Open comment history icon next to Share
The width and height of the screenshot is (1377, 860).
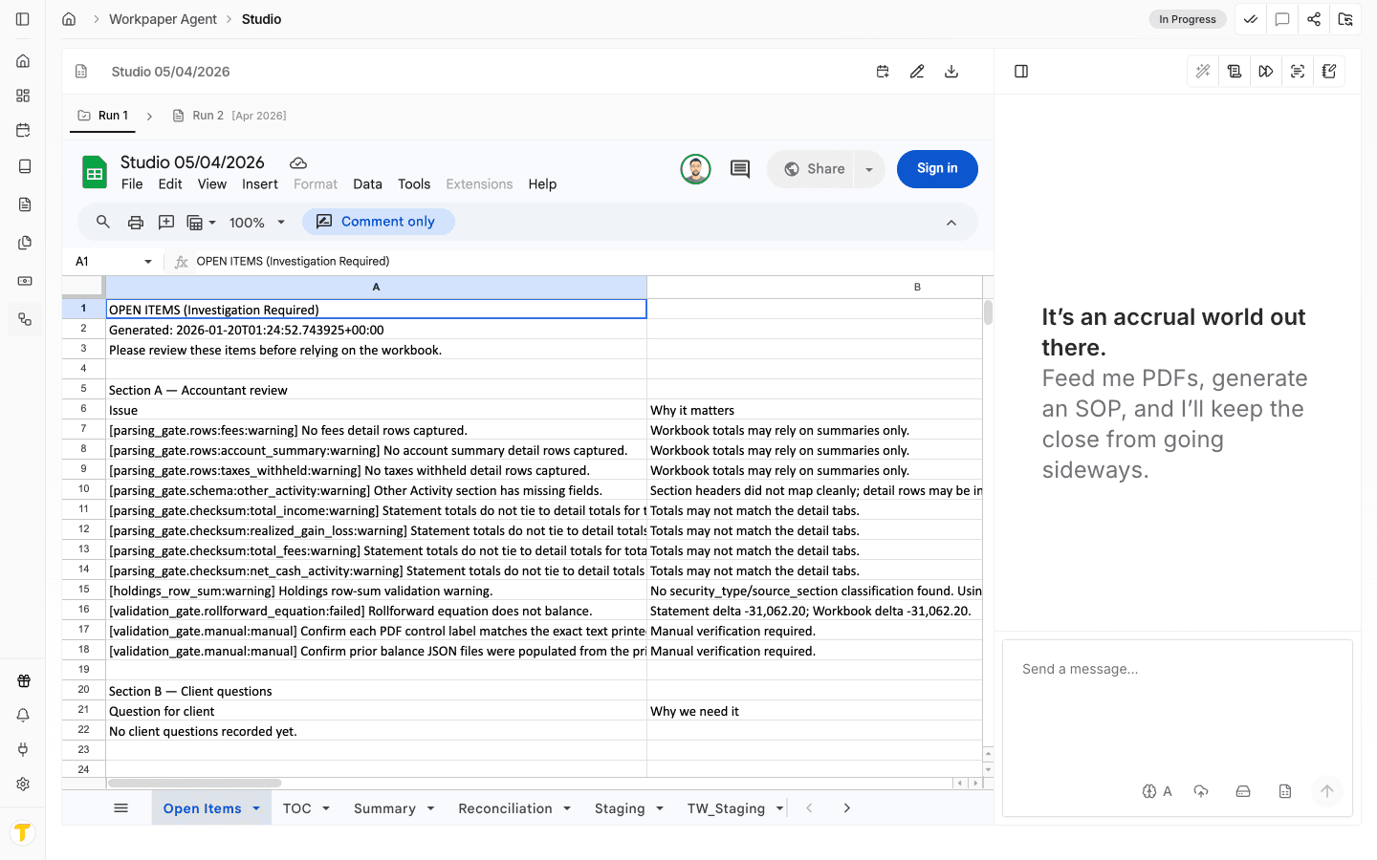point(740,169)
